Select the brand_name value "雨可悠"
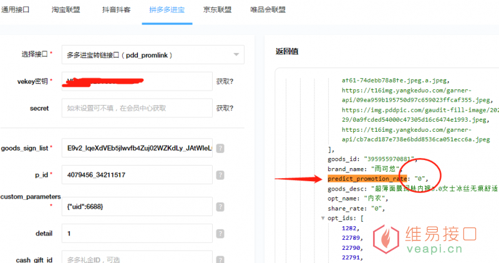 pos(385,169)
